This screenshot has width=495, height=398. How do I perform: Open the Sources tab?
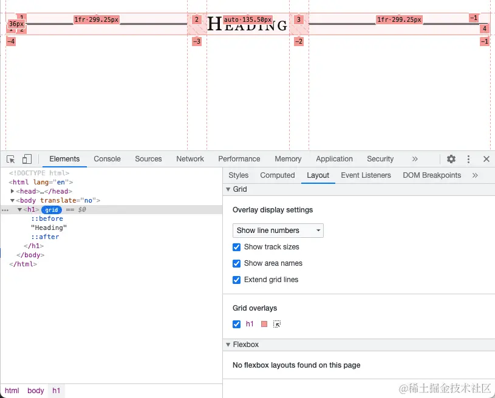click(x=148, y=159)
